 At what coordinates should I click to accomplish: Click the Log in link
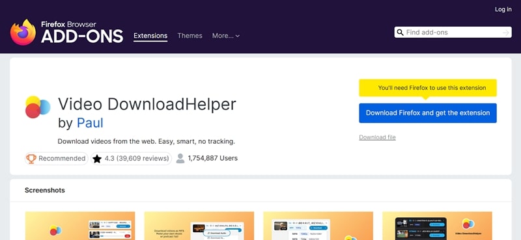point(503,9)
